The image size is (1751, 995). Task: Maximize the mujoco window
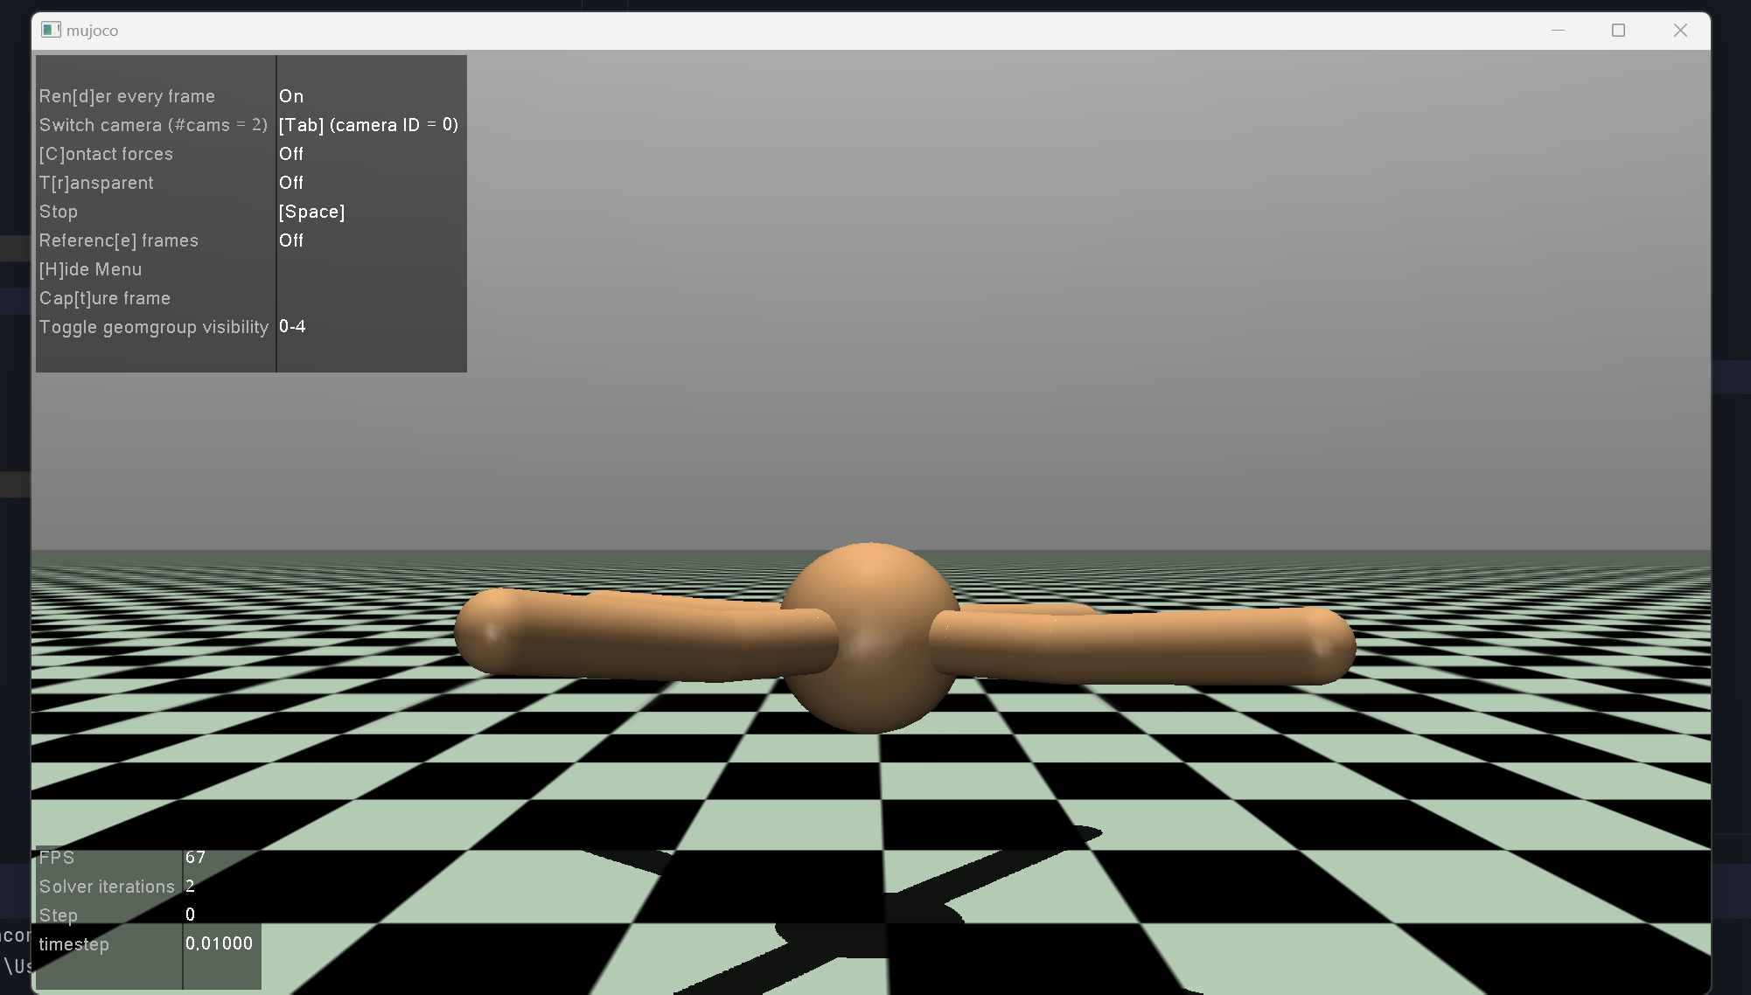tap(1618, 30)
